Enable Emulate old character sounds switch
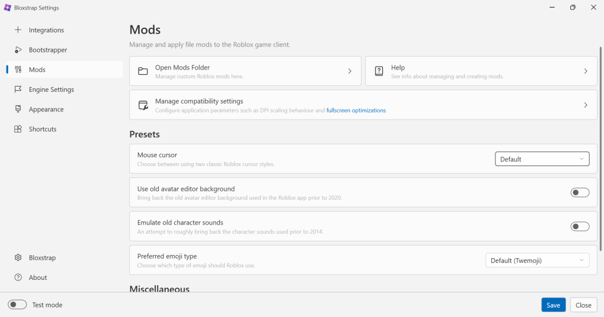 tap(580, 226)
